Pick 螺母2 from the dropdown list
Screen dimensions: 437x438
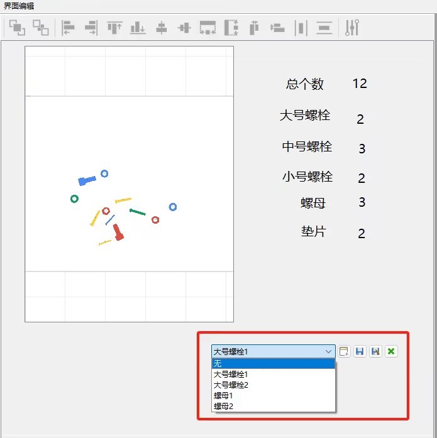(274, 406)
